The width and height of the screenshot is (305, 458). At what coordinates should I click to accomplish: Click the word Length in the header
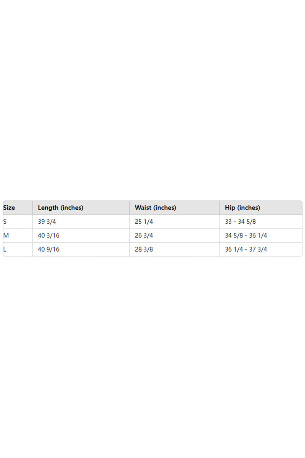(48, 208)
